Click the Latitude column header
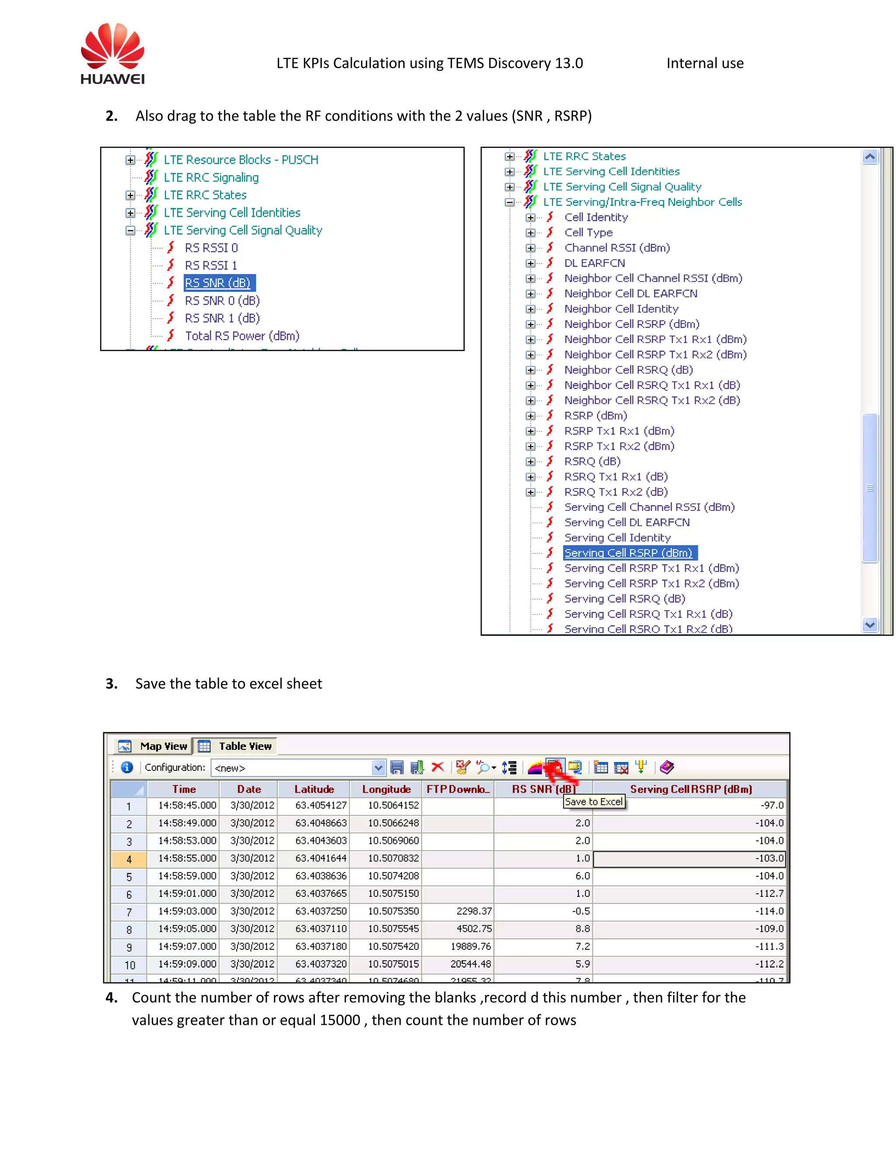Viewport: 896px width, 1160px height. tap(314, 789)
